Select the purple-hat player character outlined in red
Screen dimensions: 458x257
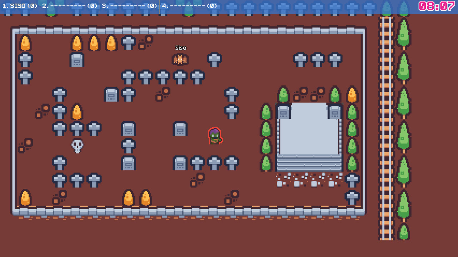pyautogui.click(x=215, y=136)
